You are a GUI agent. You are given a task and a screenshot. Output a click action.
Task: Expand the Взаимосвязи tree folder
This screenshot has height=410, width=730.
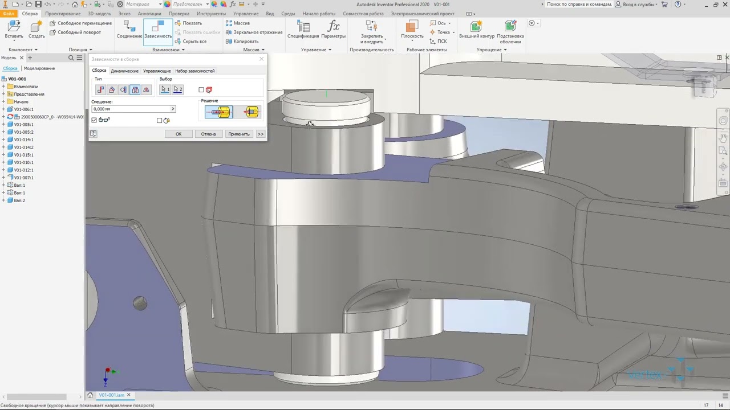pyautogui.click(x=3, y=87)
